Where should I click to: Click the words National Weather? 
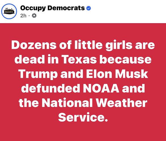point(95,102)
